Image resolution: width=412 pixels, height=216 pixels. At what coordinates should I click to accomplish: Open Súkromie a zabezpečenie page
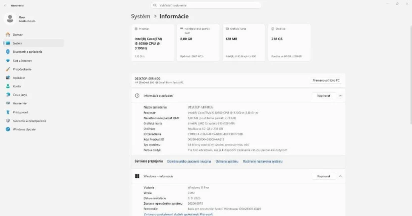[x=33, y=121]
